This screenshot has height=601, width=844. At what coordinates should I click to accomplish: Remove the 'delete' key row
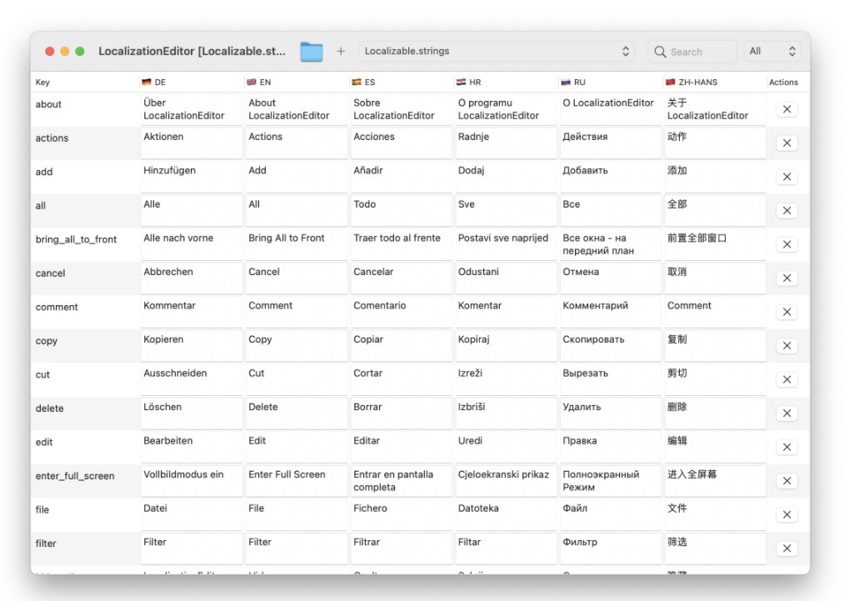tap(787, 413)
